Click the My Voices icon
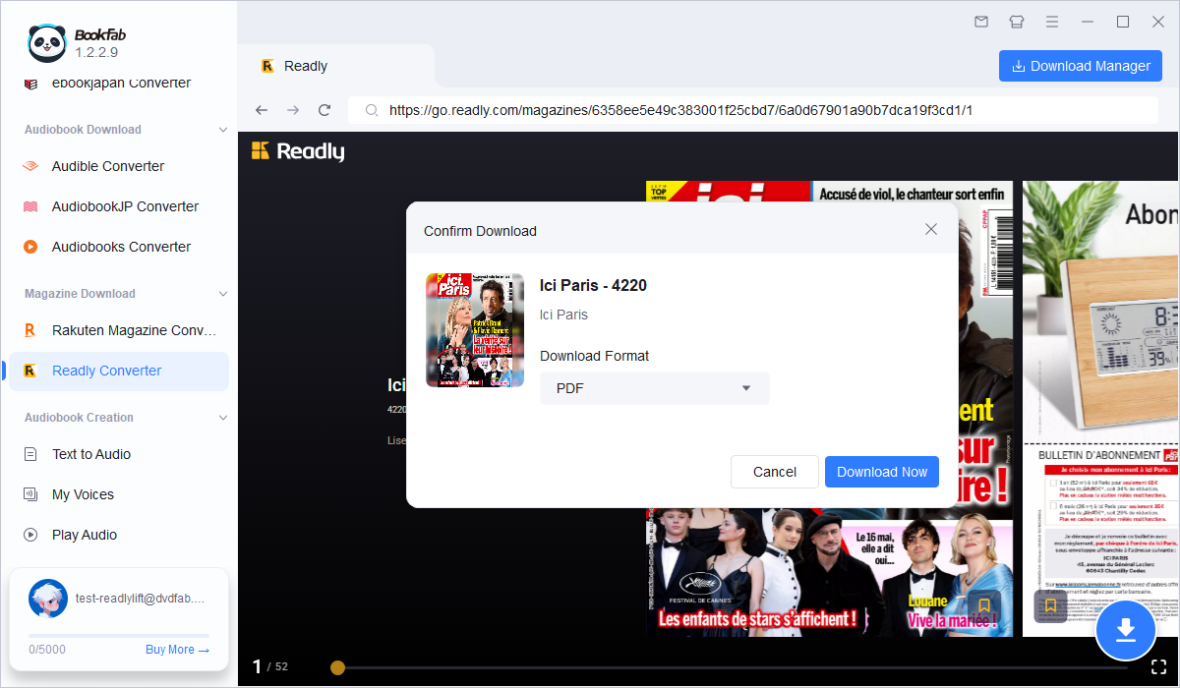The height and width of the screenshot is (688, 1180). pos(30,494)
